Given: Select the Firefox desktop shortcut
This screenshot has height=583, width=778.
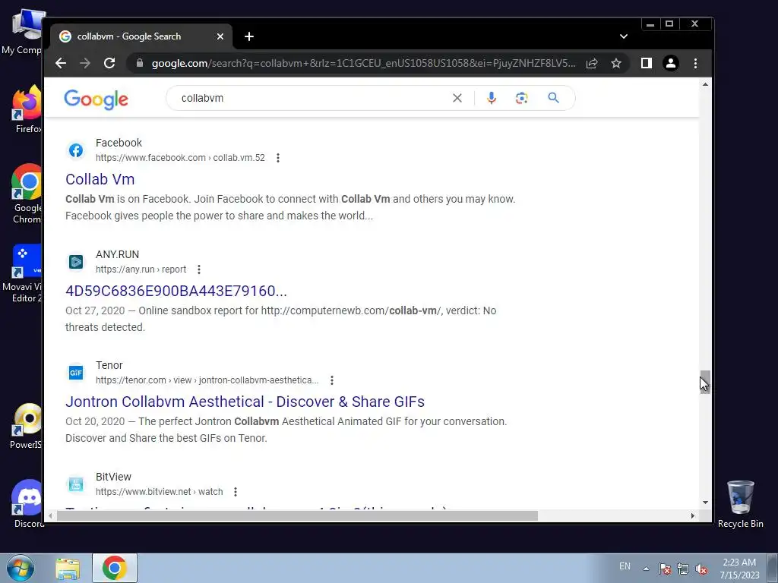Looking at the screenshot, I should pos(28,109).
